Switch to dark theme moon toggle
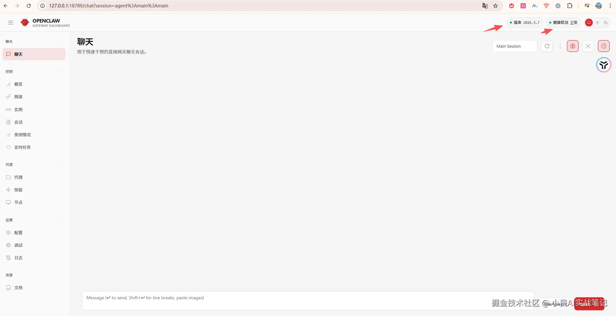 pyautogui.click(x=606, y=23)
